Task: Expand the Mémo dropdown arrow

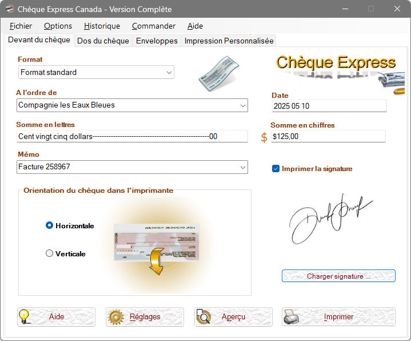Action: tap(243, 167)
